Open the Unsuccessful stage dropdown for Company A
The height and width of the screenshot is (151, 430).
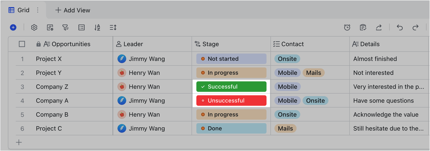coord(231,101)
